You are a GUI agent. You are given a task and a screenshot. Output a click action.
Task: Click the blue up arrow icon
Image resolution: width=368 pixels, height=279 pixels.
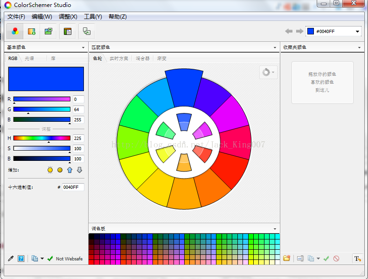(x=69, y=170)
